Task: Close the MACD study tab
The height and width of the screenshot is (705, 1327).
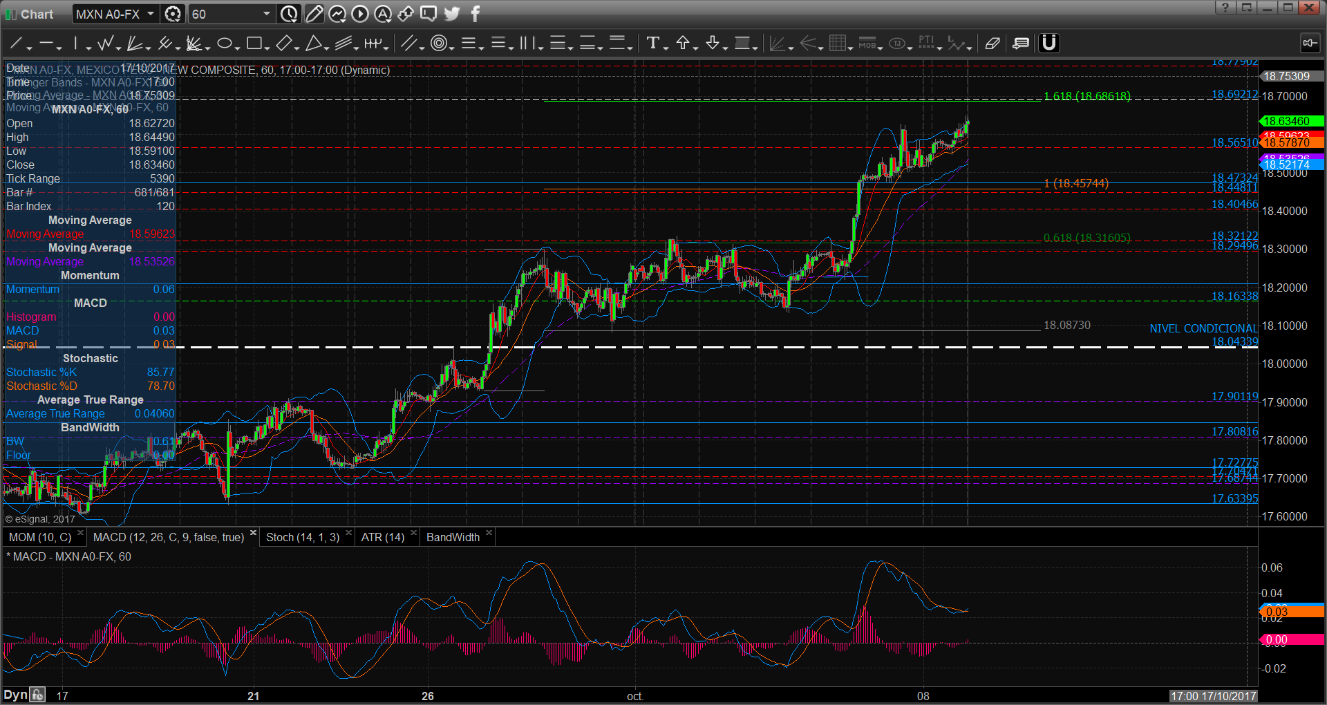Action: click(x=253, y=533)
